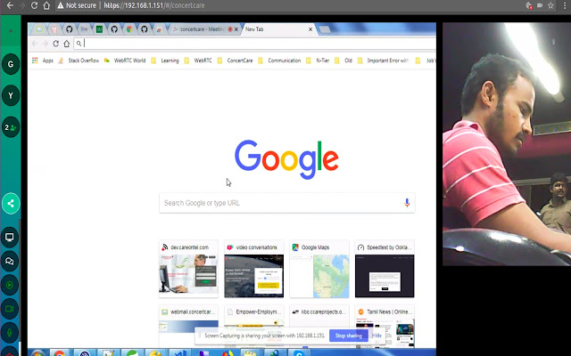Expand the ConcertCare bookmark folder

235,61
